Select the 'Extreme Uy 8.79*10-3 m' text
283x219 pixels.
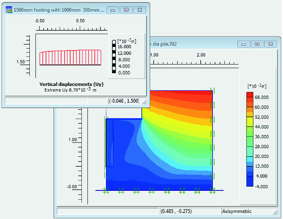(x=70, y=90)
